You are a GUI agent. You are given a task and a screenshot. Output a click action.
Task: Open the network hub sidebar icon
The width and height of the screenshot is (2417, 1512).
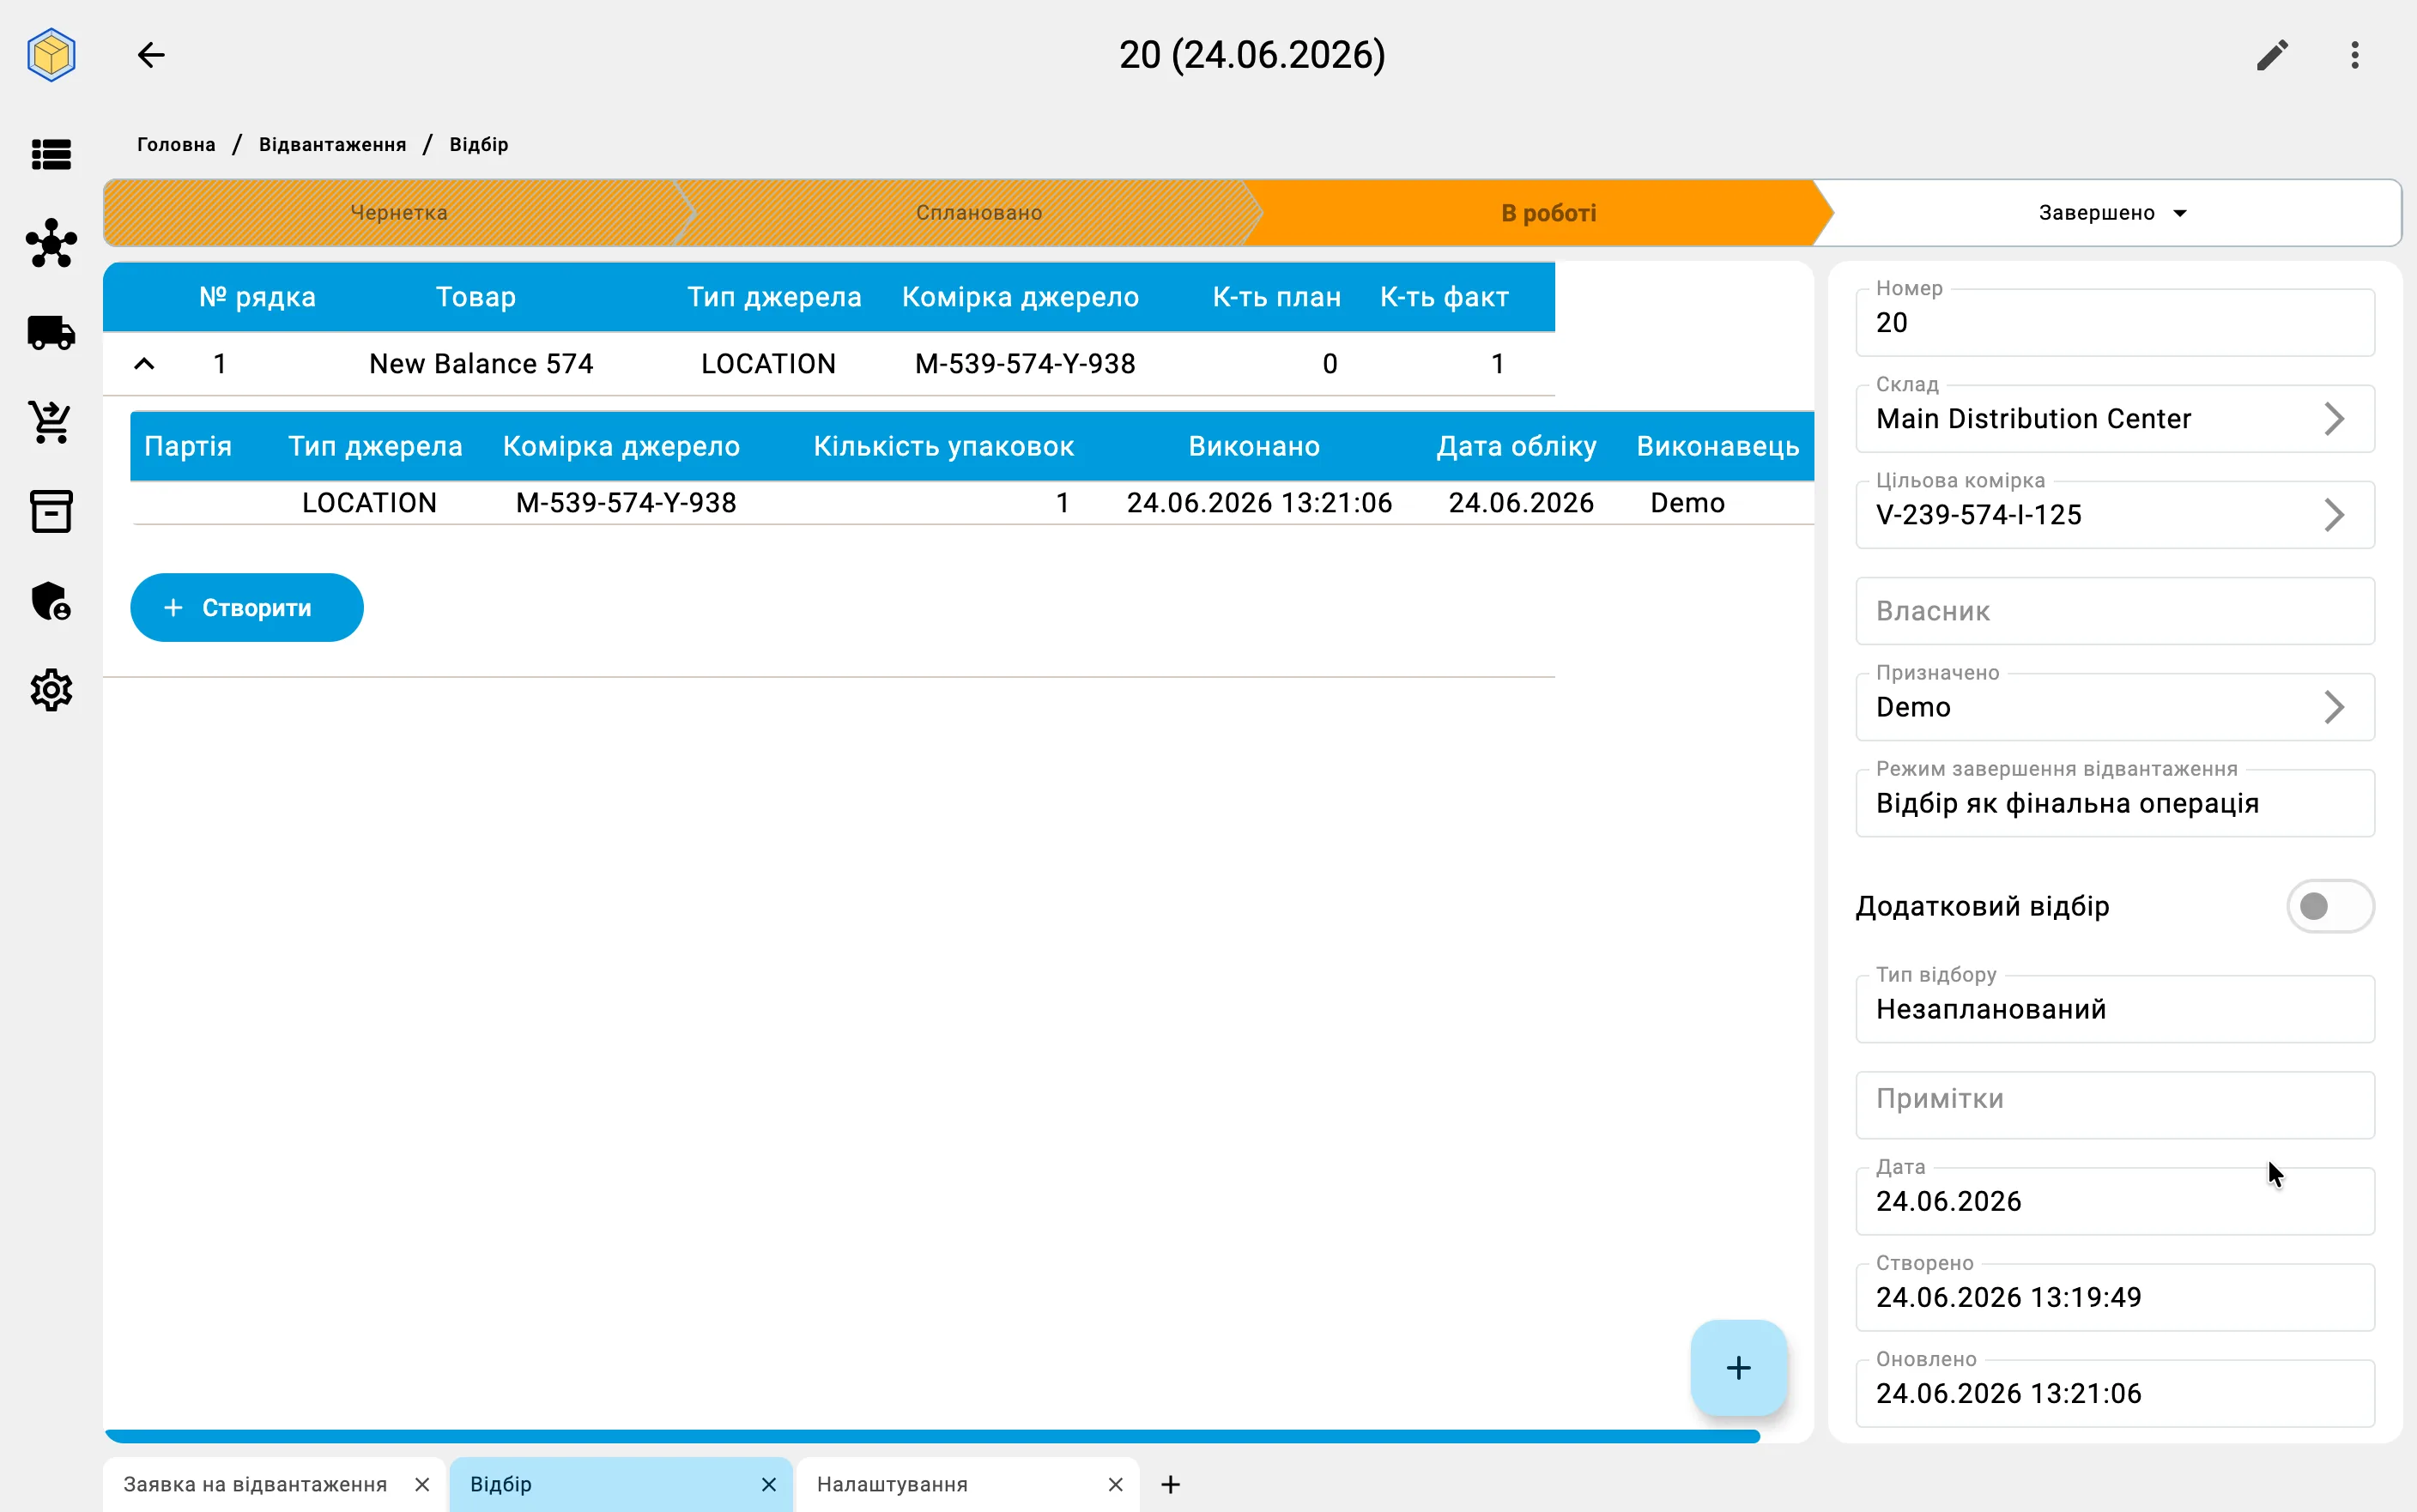[x=51, y=243]
